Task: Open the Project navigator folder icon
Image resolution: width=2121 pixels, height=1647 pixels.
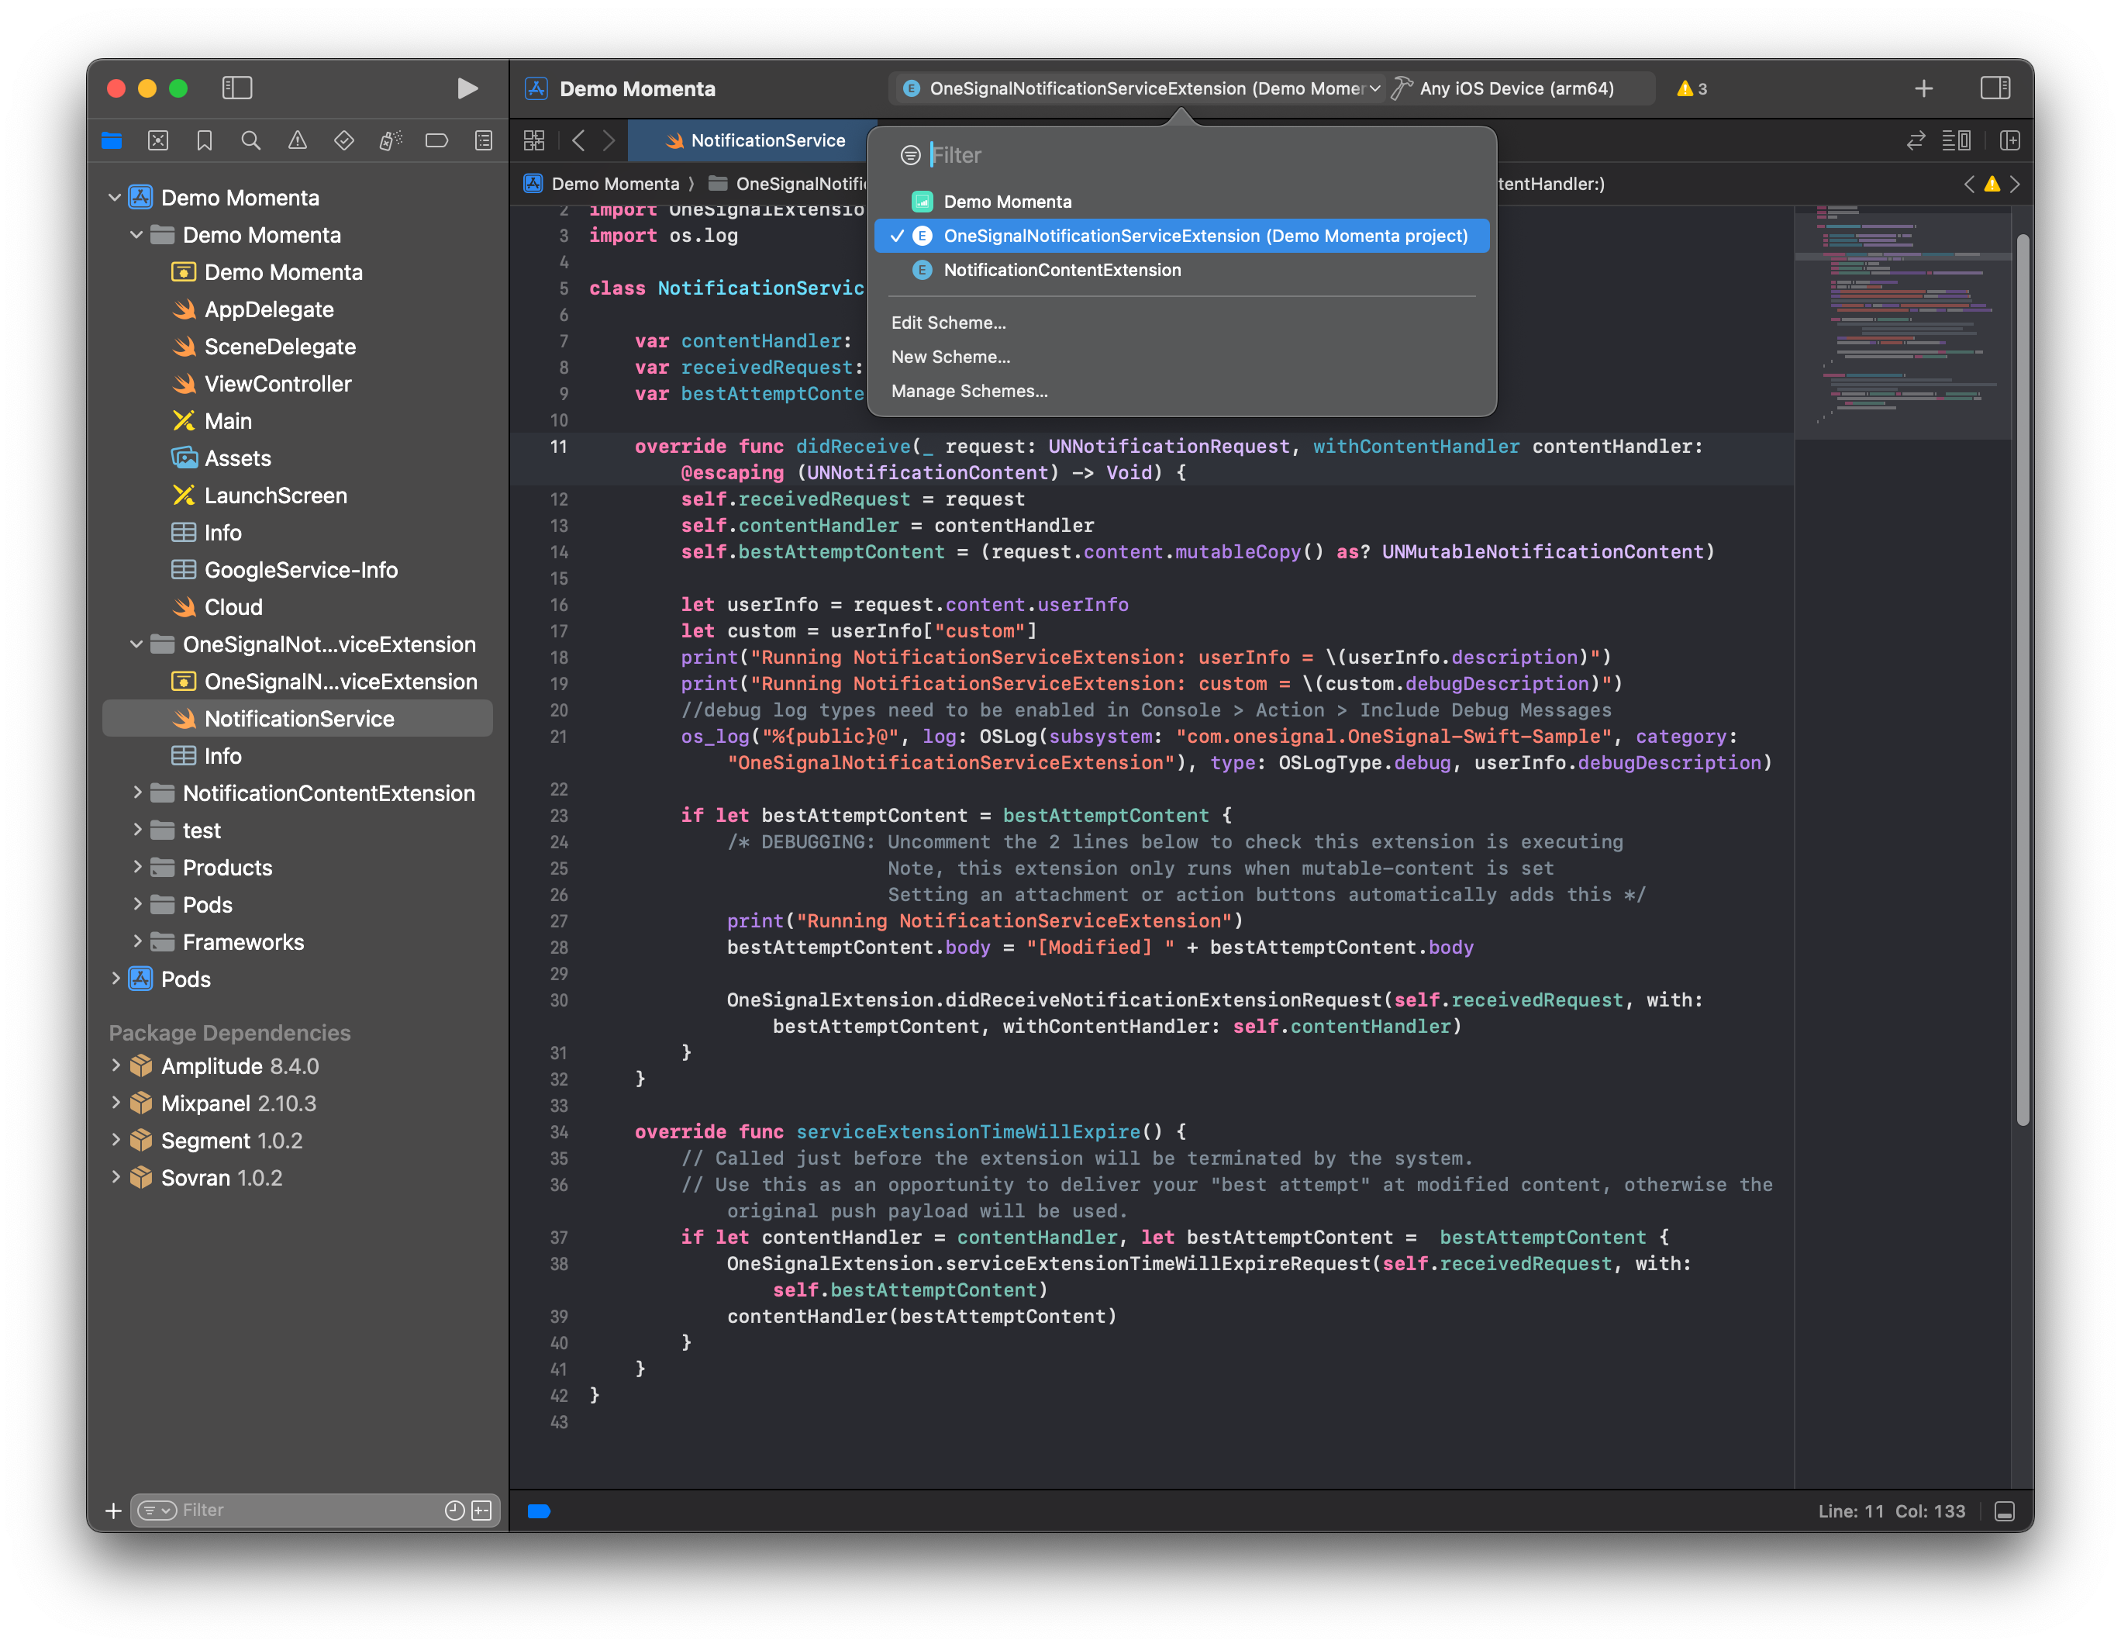Action: tap(112, 141)
